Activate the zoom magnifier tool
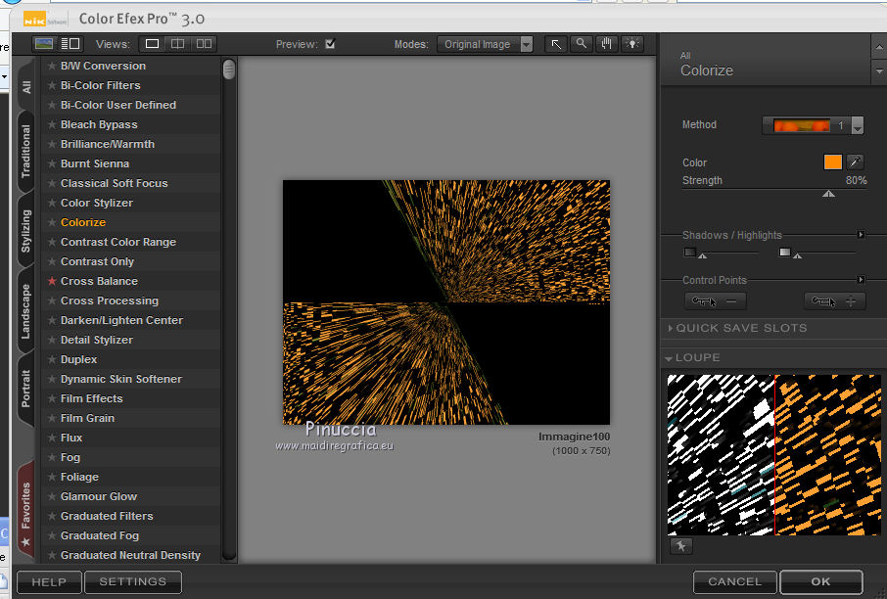887x599 pixels. (x=582, y=44)
